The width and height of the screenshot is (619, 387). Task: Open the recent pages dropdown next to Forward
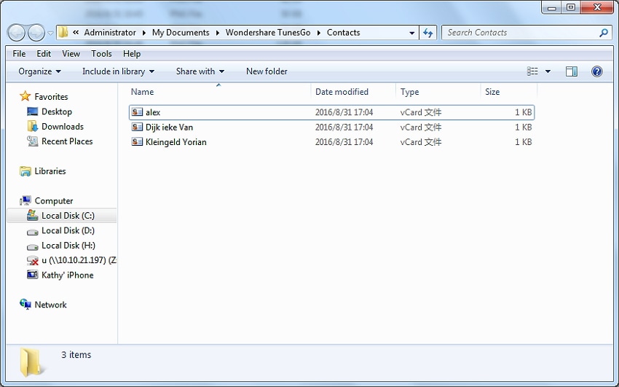[x=50, y=34]
